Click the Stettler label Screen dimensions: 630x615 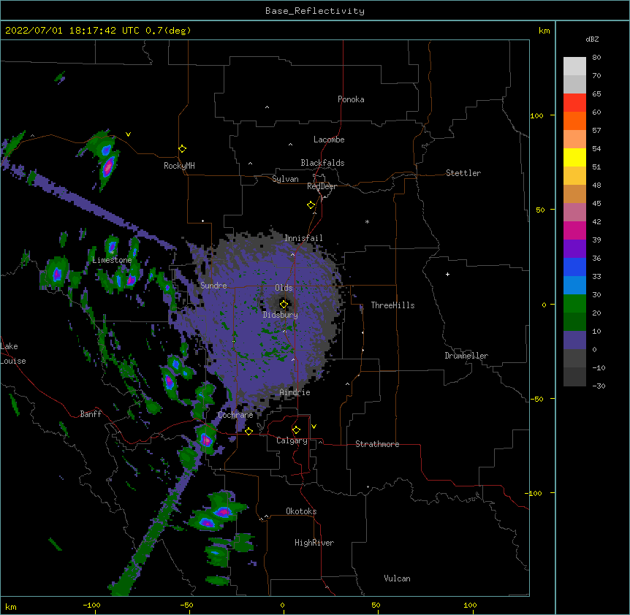[463, 173]
